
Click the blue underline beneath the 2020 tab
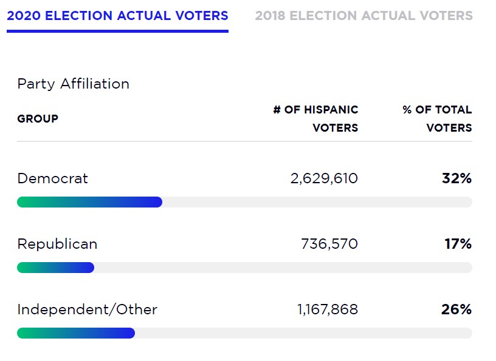[117, 31]
